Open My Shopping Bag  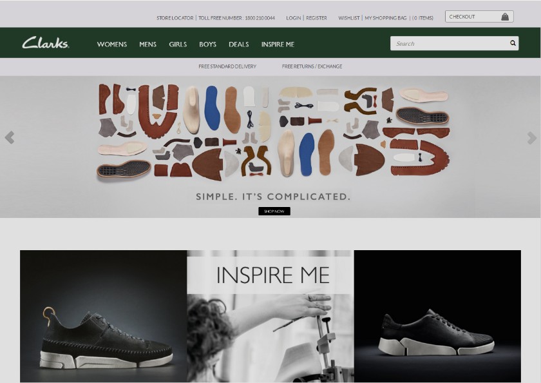386,18
